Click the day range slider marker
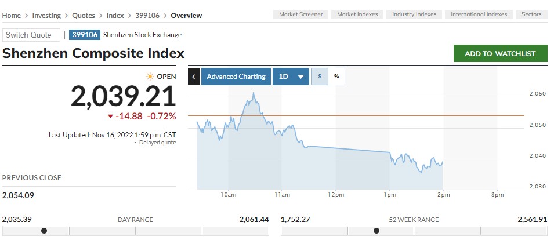Screen dimensions: 554x240 (44, 231)
